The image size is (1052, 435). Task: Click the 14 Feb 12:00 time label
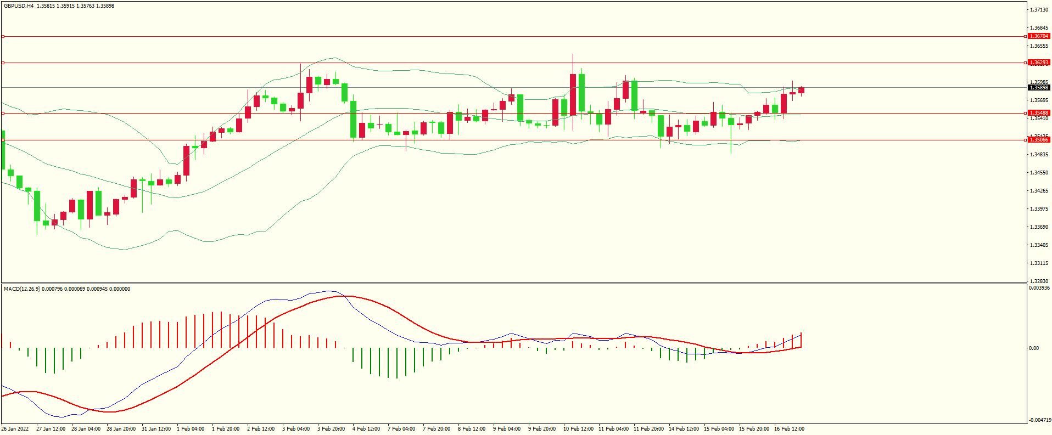[684, 429]
